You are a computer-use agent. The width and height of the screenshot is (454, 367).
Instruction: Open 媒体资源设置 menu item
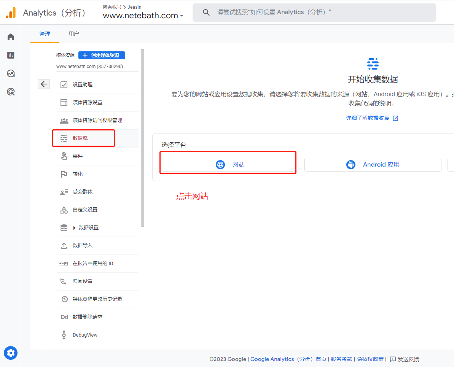point(98,102)
